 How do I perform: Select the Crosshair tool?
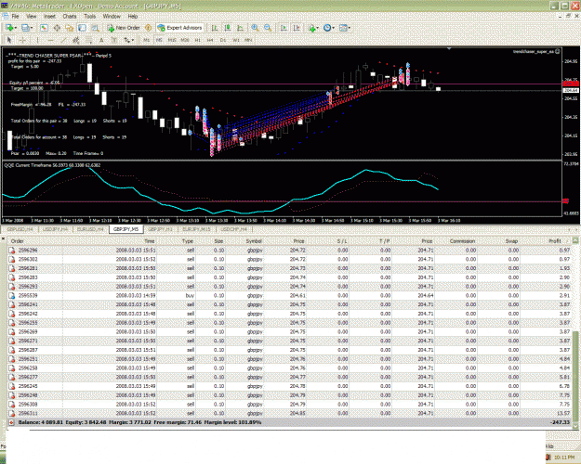click(22, 40)
